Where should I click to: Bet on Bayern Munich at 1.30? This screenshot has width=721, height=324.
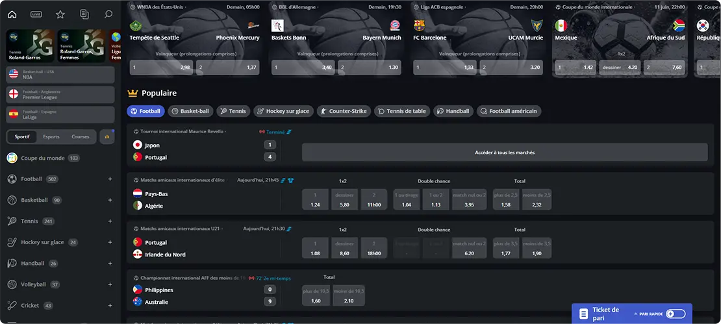(x=369, y=68)
